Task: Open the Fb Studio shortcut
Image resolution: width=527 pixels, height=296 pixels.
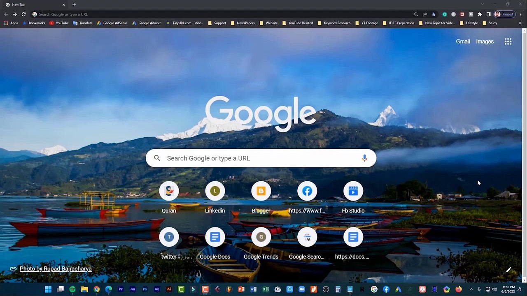Action: pos(353,198)
